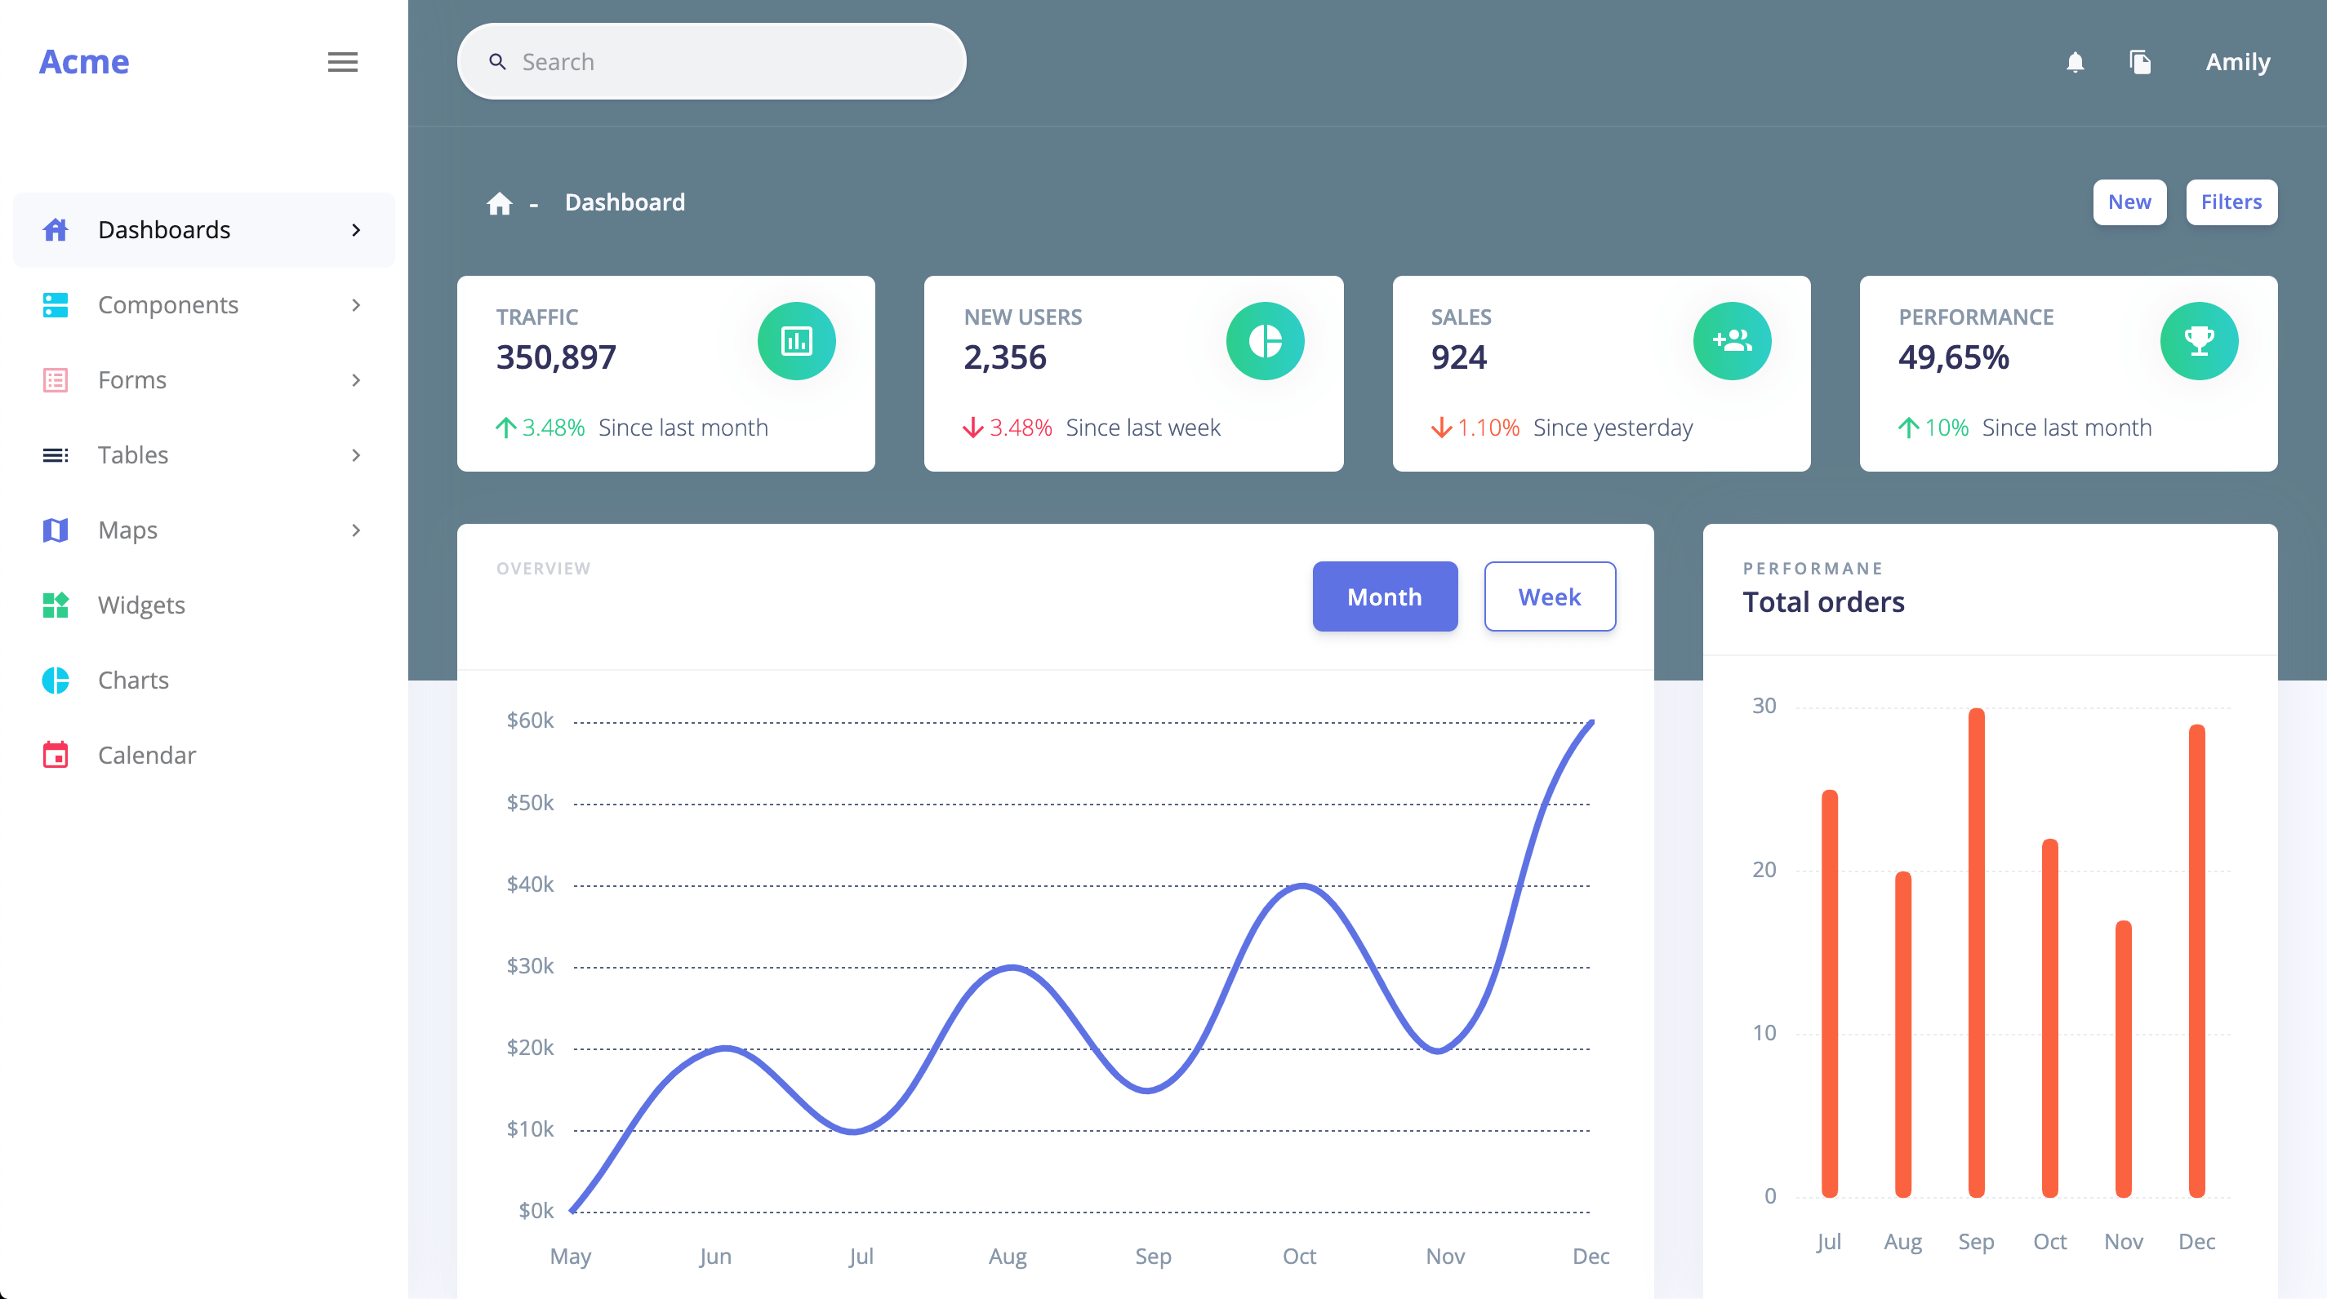Screen dimensions: 2327x1299
Task: Switch the overview chart to Week view
Action: (x=1549, y=596)
